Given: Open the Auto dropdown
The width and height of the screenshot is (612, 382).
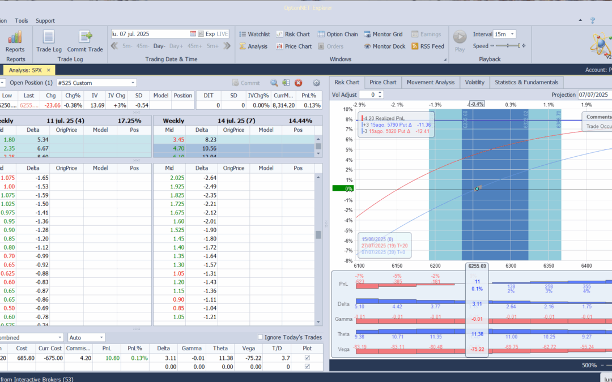Looking at the screenshot, I should pyautogui.click(x=101, y=337).
